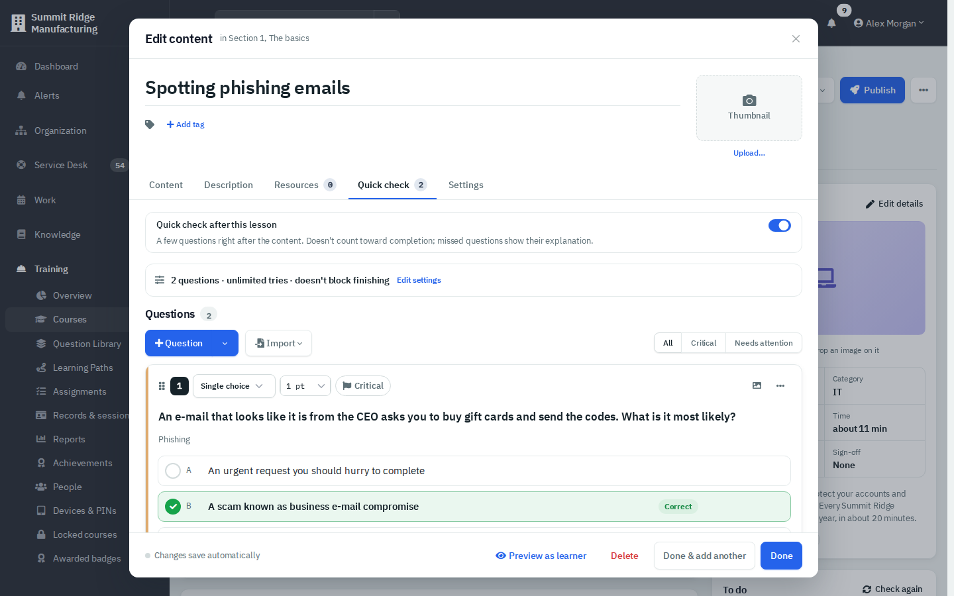Open the Alex Morgan user menu

pos(889,23)
